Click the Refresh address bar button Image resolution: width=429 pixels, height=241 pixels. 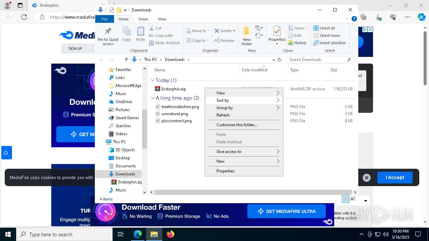(x=280, y=60)
